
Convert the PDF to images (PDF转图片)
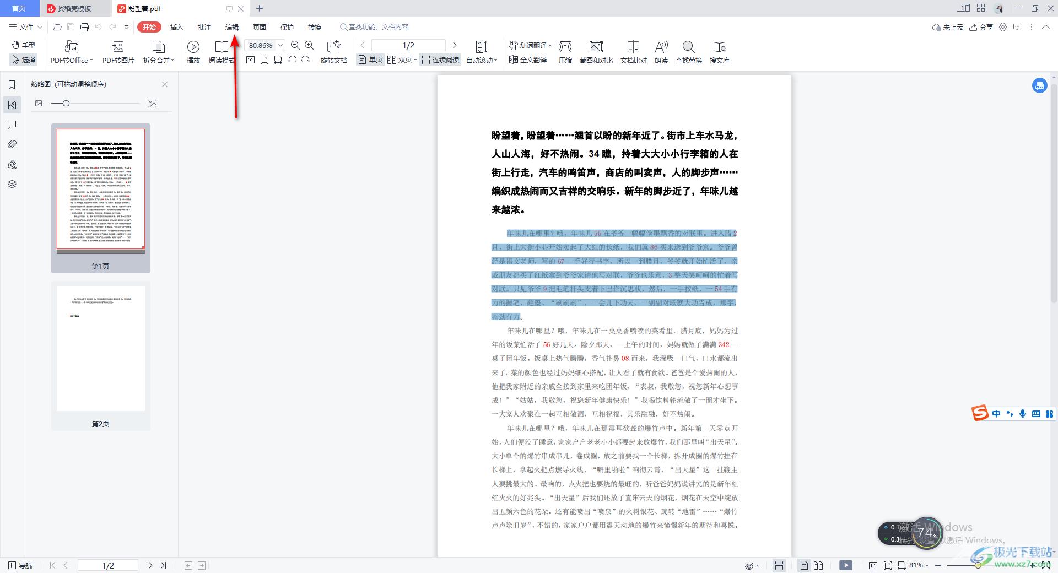pos(118,52)
